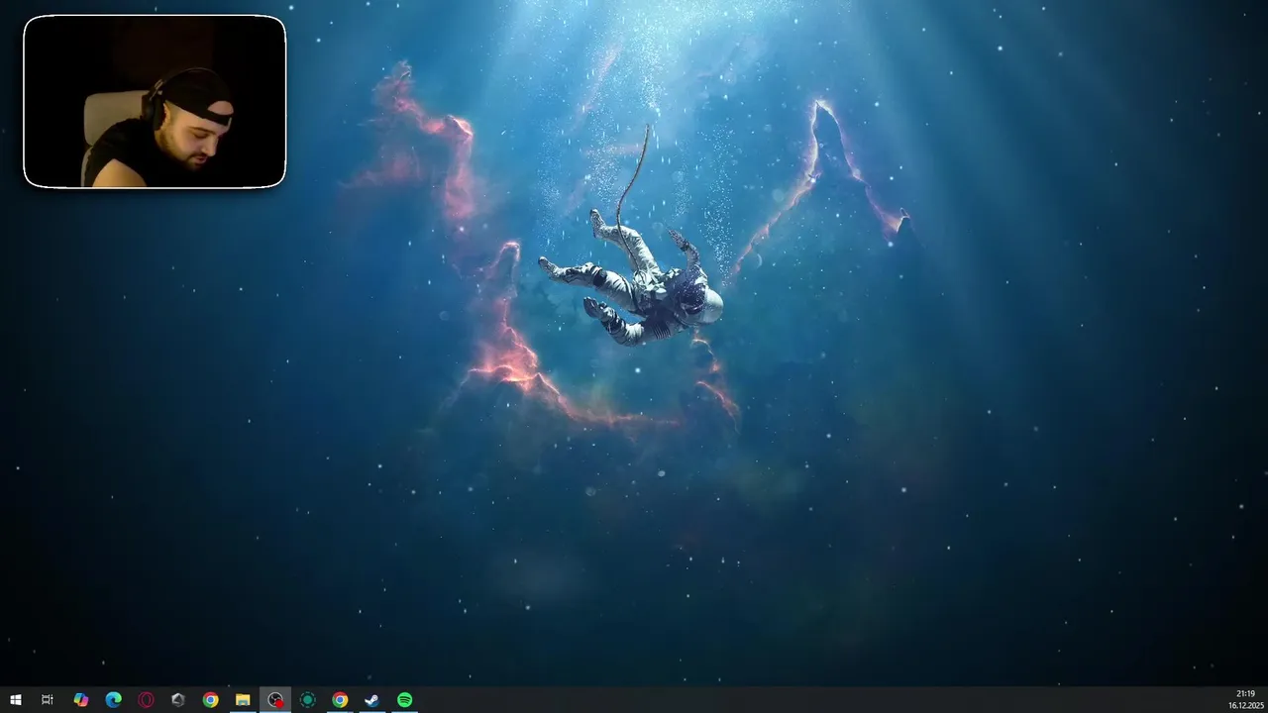
Task: Open the first Chrome icon in taskbar
Action: [x=210, y=700]
